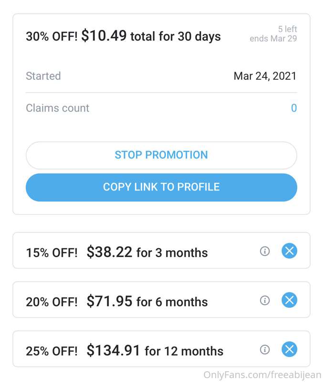Open info for the 3 months bundle
The image size is (323, 382).
(x=265, y=251)
